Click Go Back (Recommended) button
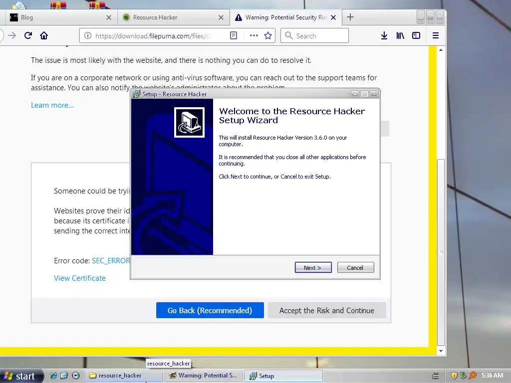Image resolution: width=511 pixels, height=383 pixels. point(210,310)
